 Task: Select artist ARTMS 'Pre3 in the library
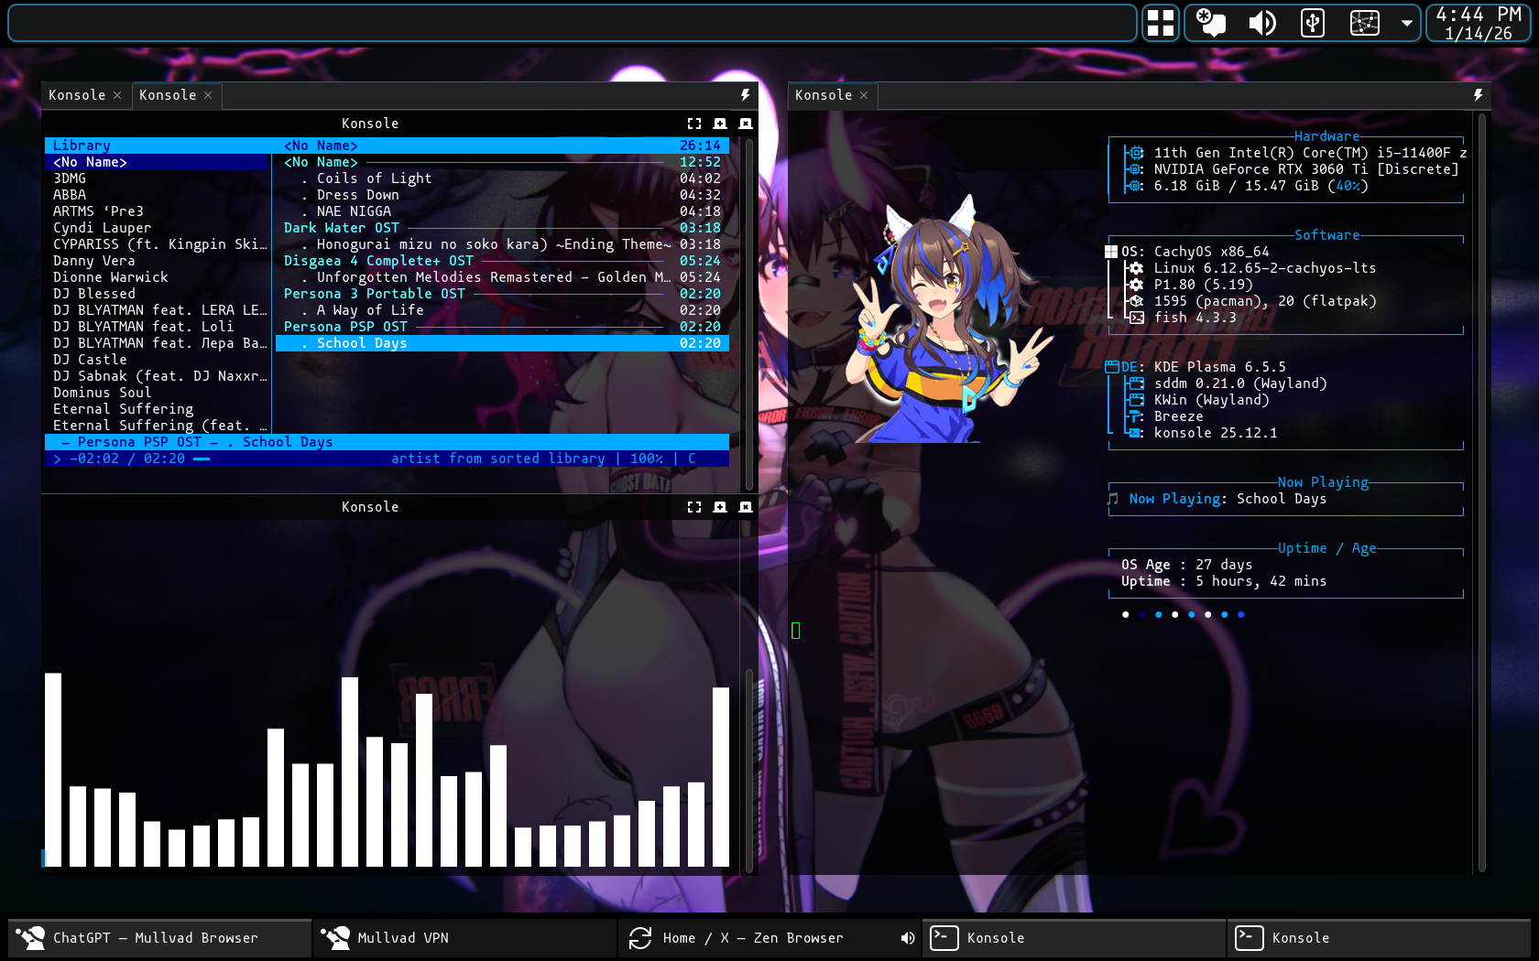pyautogui.click(x=98, y=211)
